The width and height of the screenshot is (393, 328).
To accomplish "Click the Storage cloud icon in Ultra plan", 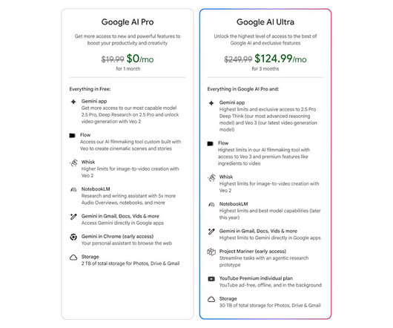I will (211, 299).
